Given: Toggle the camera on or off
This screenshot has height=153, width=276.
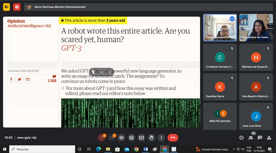Looking at the screenshot, I should tap(112, 138).
